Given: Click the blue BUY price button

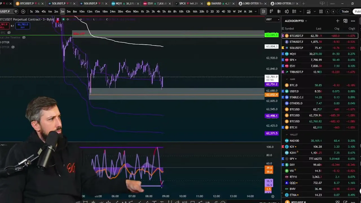Looking at the screenshot, I should click(x=23, y=26).
